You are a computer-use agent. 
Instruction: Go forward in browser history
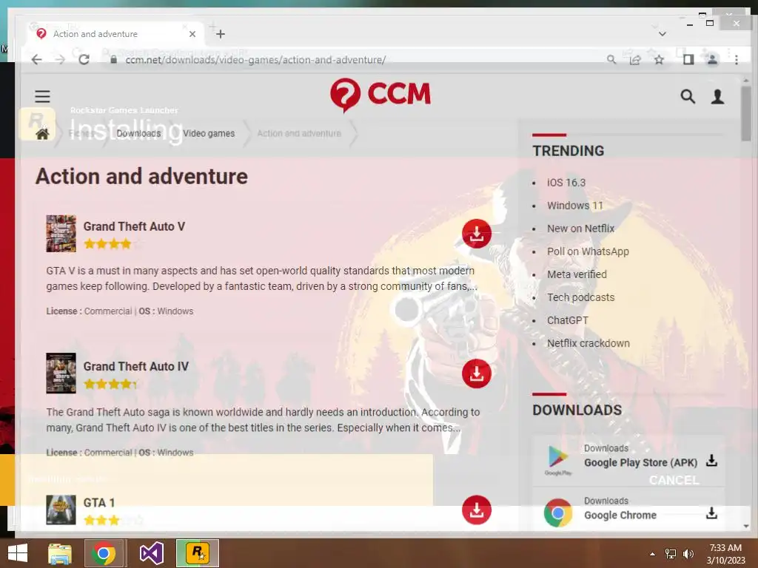coord(60,59)
